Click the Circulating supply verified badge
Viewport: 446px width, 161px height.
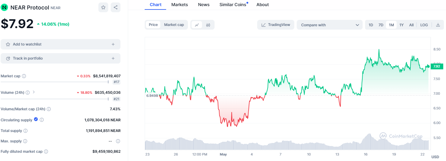pos(36,119)
